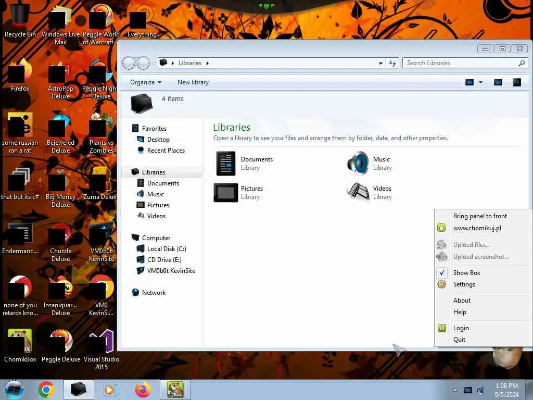533x400 pixels.
Task: Select the Peggle Deluxe desktop icon
Action: [61, 346]
